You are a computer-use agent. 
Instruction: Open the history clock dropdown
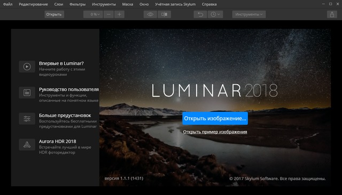click(215, 14)
